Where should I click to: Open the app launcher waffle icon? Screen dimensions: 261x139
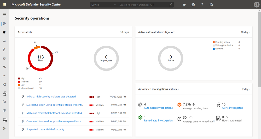pos(4,5)
